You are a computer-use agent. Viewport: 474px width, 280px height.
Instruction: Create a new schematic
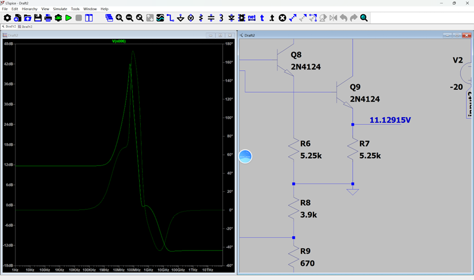[x=18, y=18]
